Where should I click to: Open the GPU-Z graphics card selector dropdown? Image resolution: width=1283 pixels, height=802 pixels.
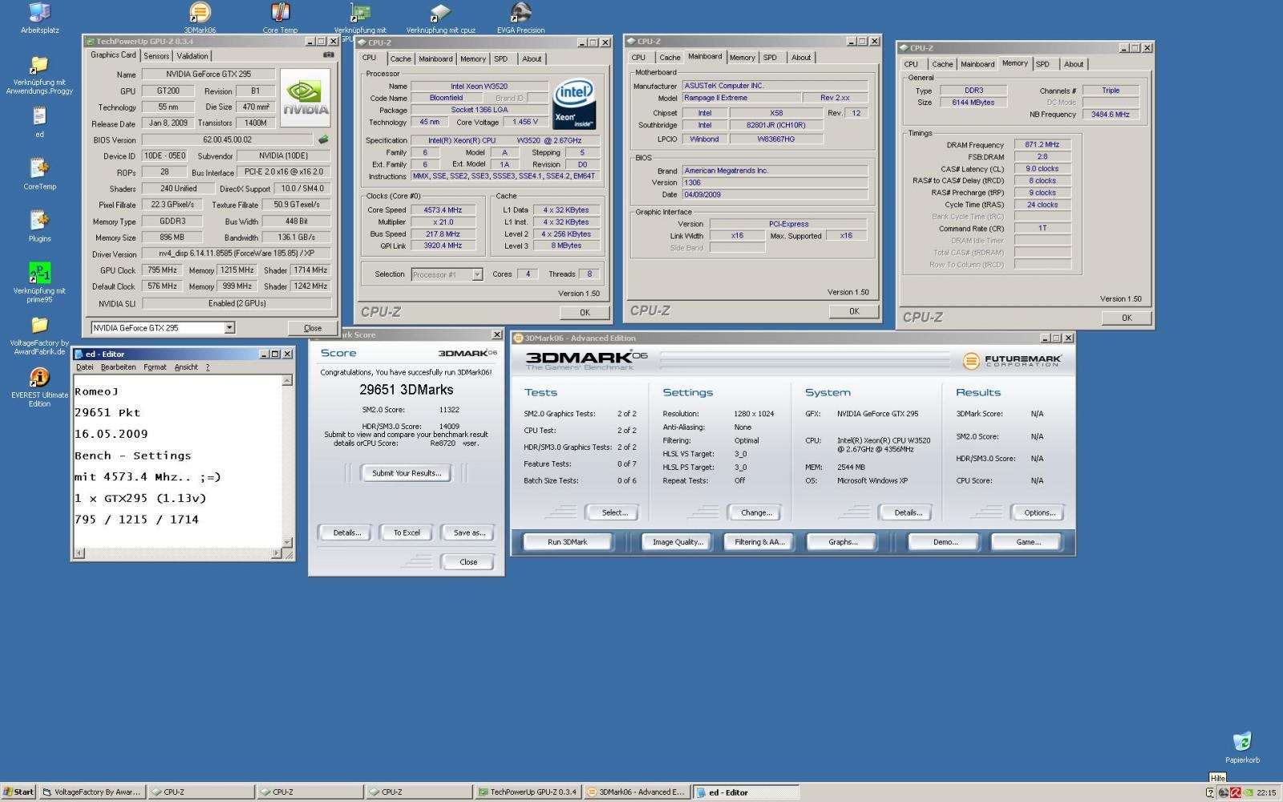(229, 327)
